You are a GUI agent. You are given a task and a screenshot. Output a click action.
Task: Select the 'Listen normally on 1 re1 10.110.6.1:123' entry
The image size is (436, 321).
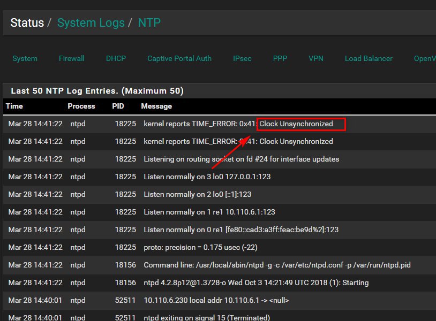click(209, 212)
